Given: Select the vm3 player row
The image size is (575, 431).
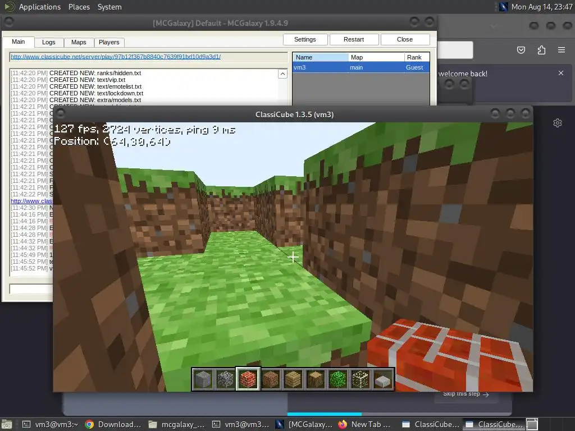Looking at the screenshot, I should point(361,67).
